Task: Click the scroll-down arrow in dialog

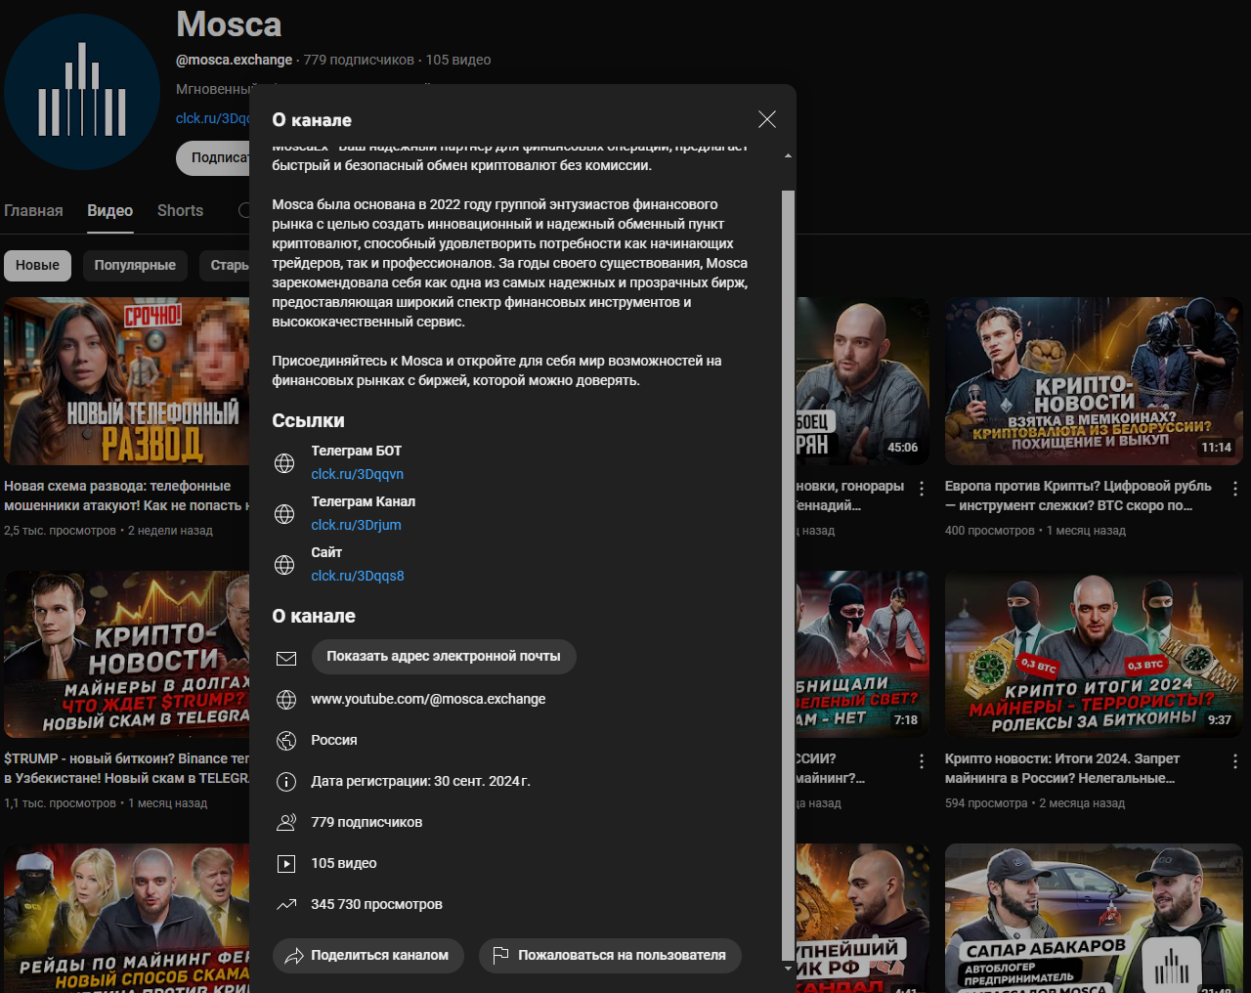Action: 788,969
